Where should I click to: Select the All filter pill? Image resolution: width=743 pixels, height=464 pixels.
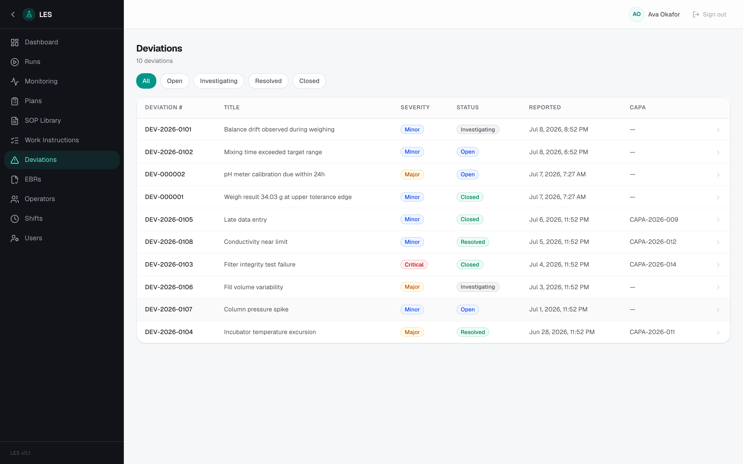pos(146,81)
